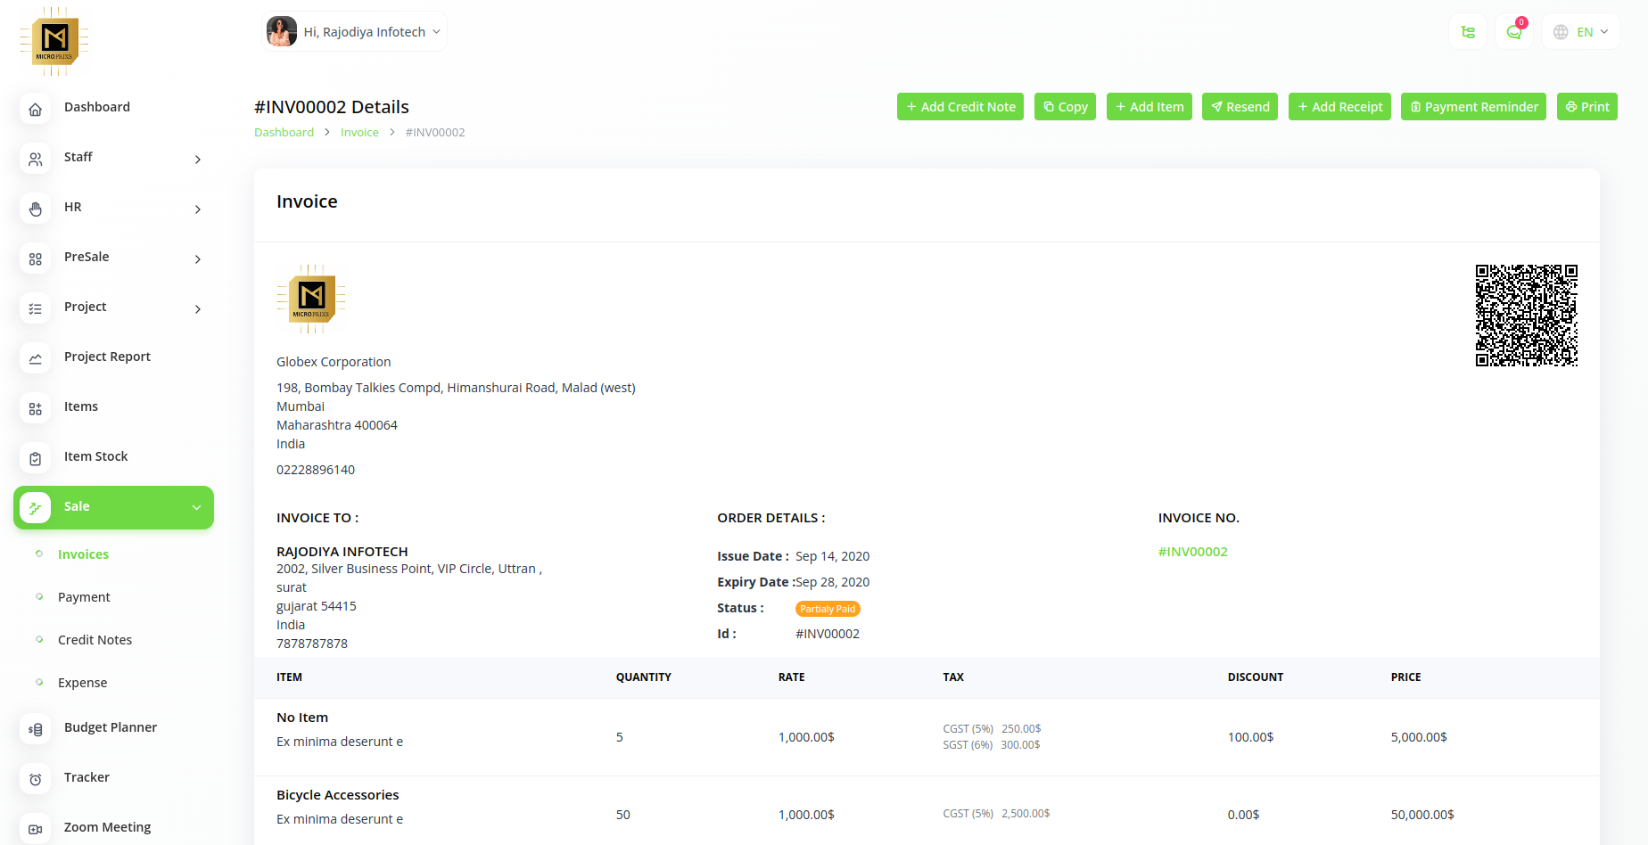Click the Project Report chart icon

36,358
